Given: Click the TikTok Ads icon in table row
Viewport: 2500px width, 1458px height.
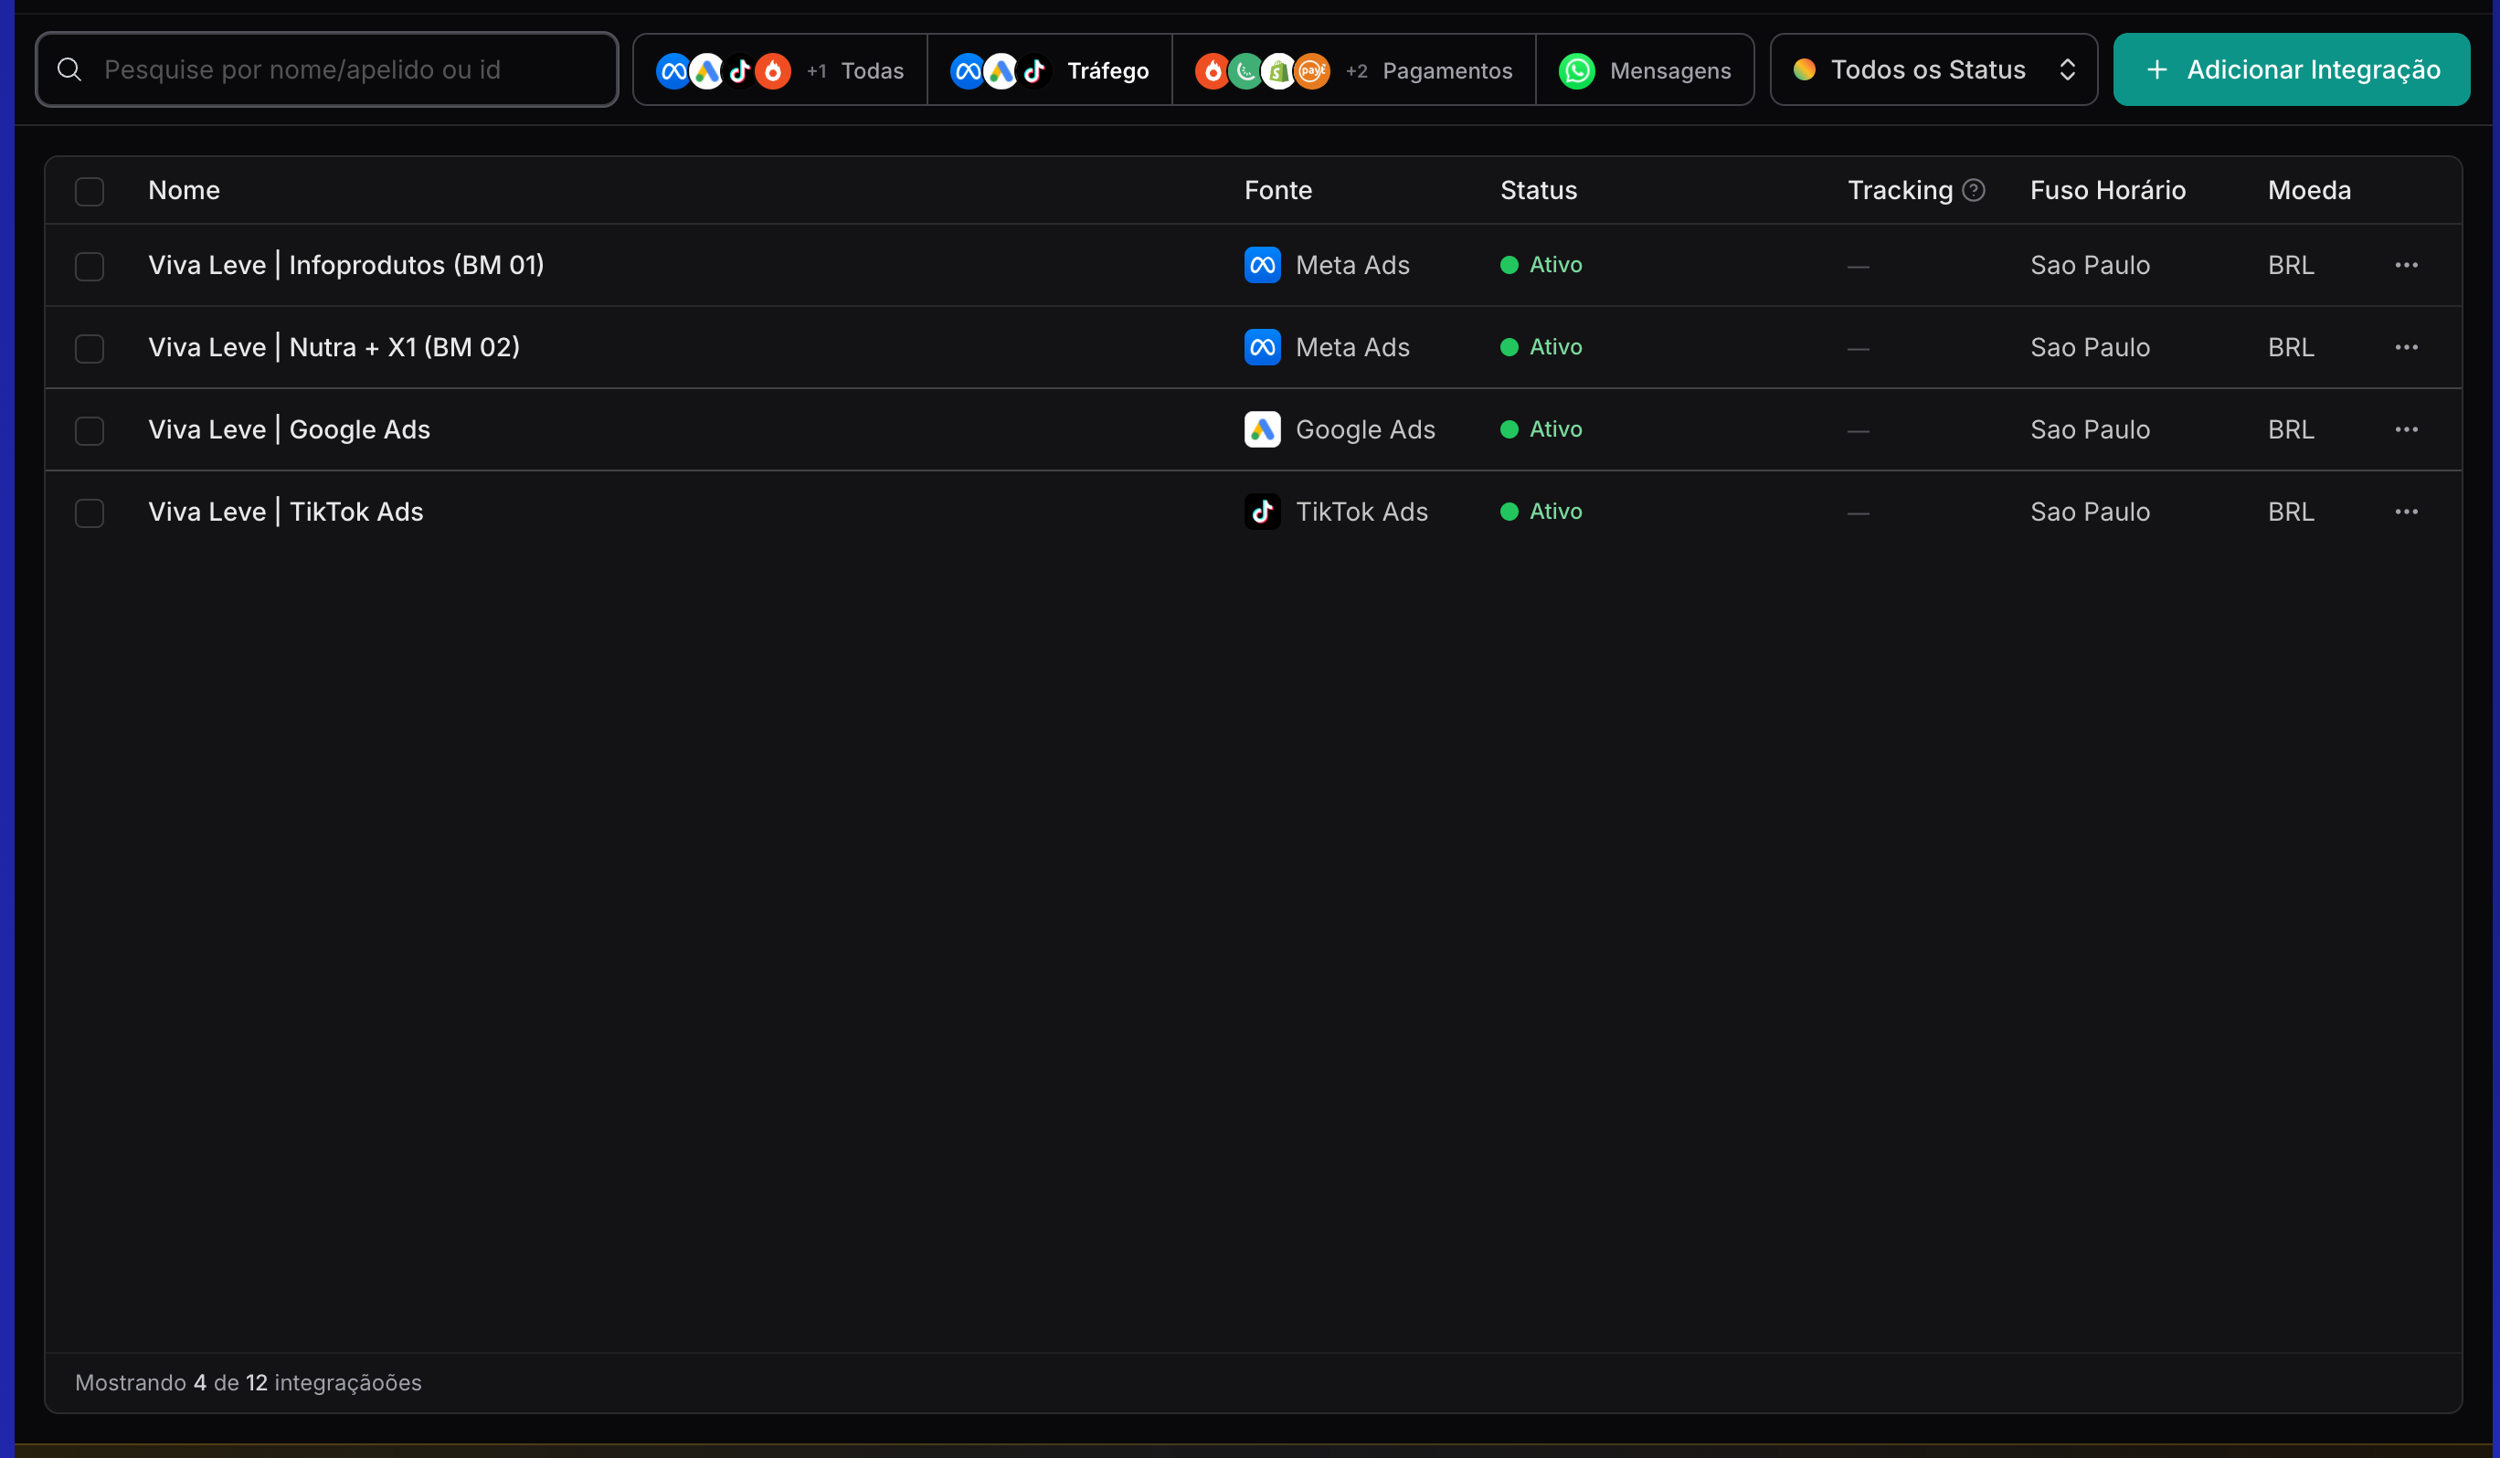Looking at the screenshot, I should pyautogui.click(x=1262, y=512).
